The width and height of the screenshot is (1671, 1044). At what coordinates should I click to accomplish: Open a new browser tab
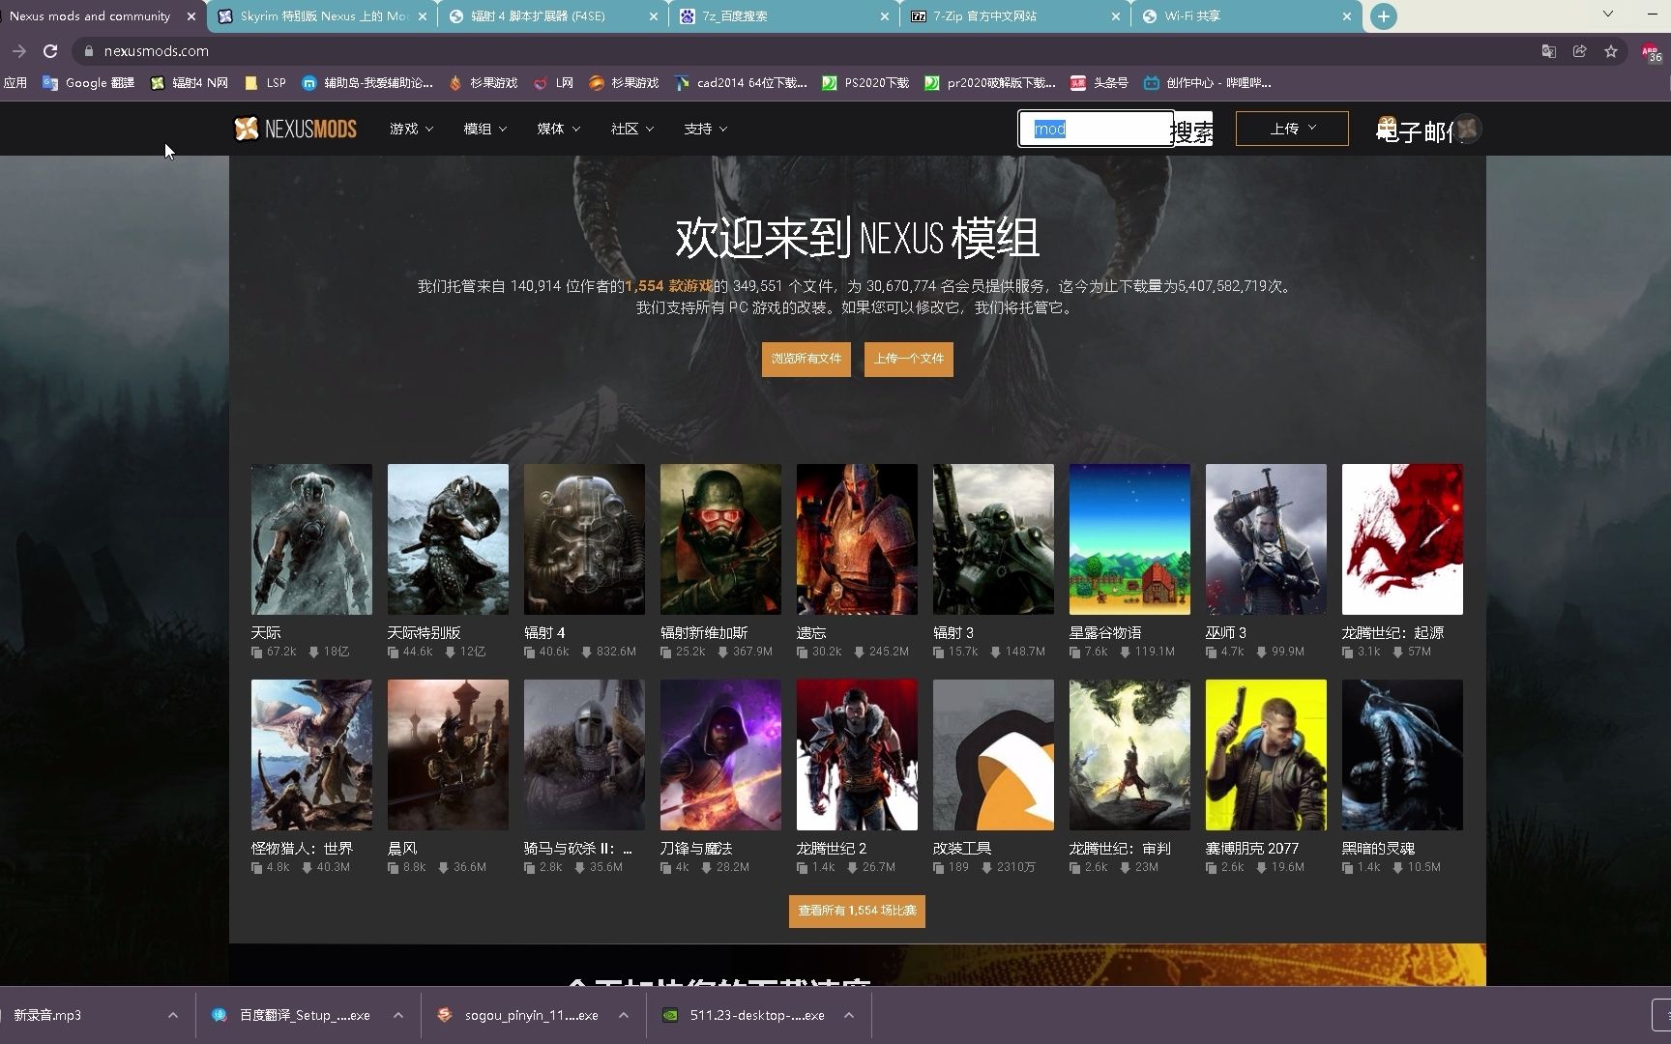[1384, 16]
